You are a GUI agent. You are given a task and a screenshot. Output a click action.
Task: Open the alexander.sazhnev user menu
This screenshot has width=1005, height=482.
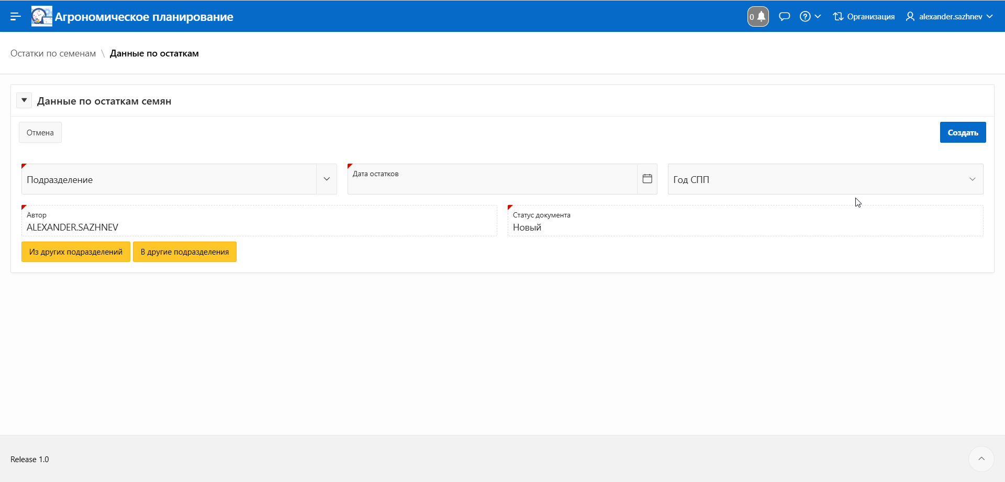pos(950,17)
